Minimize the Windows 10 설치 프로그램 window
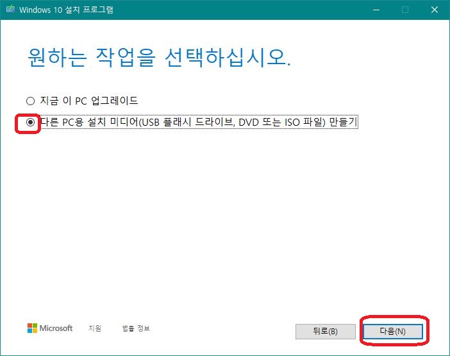This screenshot has height=356, width=450. click(376, 10)
